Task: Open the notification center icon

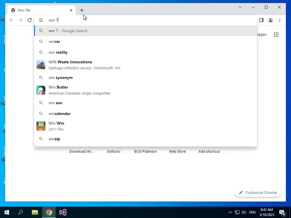Action: click(282, 213)
